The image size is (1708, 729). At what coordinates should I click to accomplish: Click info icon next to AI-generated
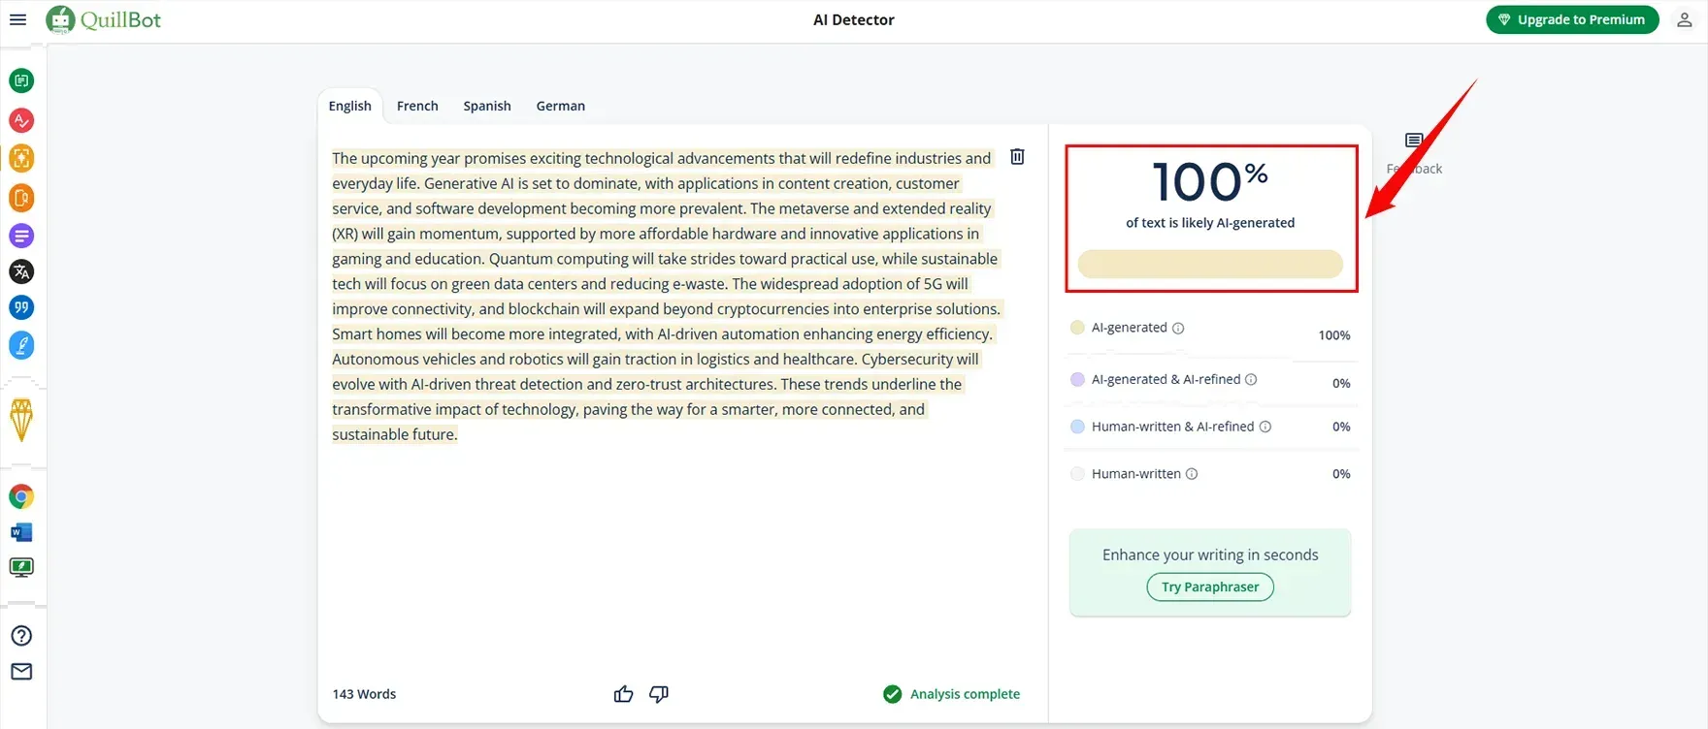pos(1178,329)
